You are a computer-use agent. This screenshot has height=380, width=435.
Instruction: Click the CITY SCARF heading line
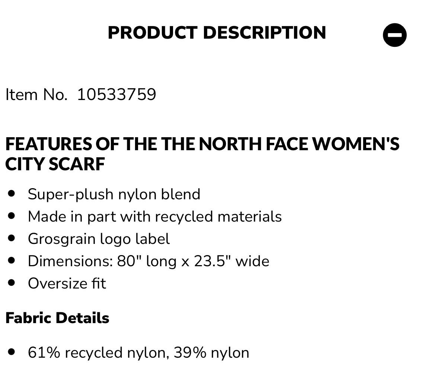[x=55, y=164]
